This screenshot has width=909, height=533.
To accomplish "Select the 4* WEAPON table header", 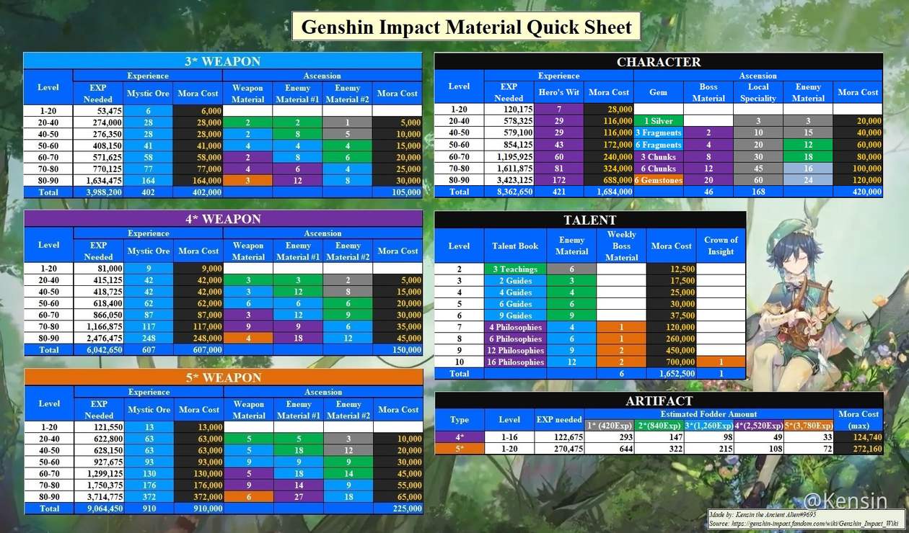I will coord(222,219).
